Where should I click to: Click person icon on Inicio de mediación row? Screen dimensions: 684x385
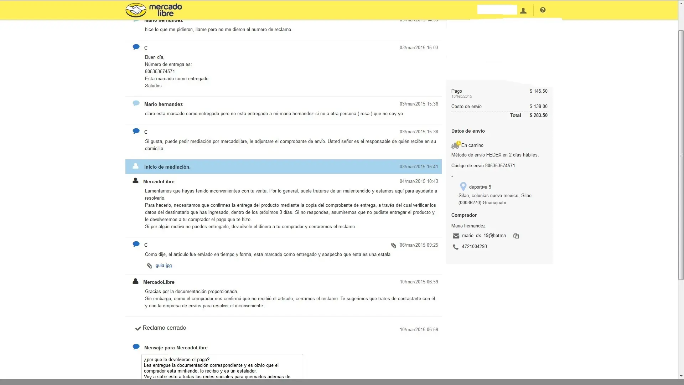pyautogui.click(x=135, y=166)
